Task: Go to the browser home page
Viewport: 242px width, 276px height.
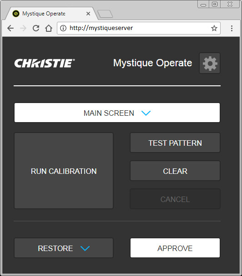Action: pos(49,28)
